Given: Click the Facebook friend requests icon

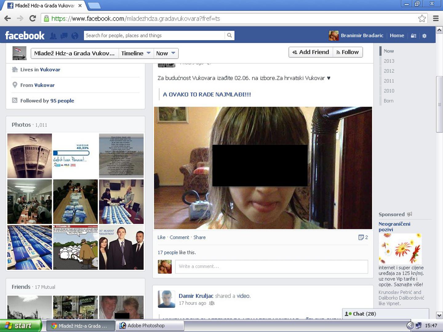Looking at the screenshot, I should pyautogui.click(x=53, y=36).
